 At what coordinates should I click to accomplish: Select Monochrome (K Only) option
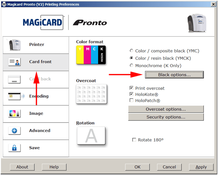156,66
